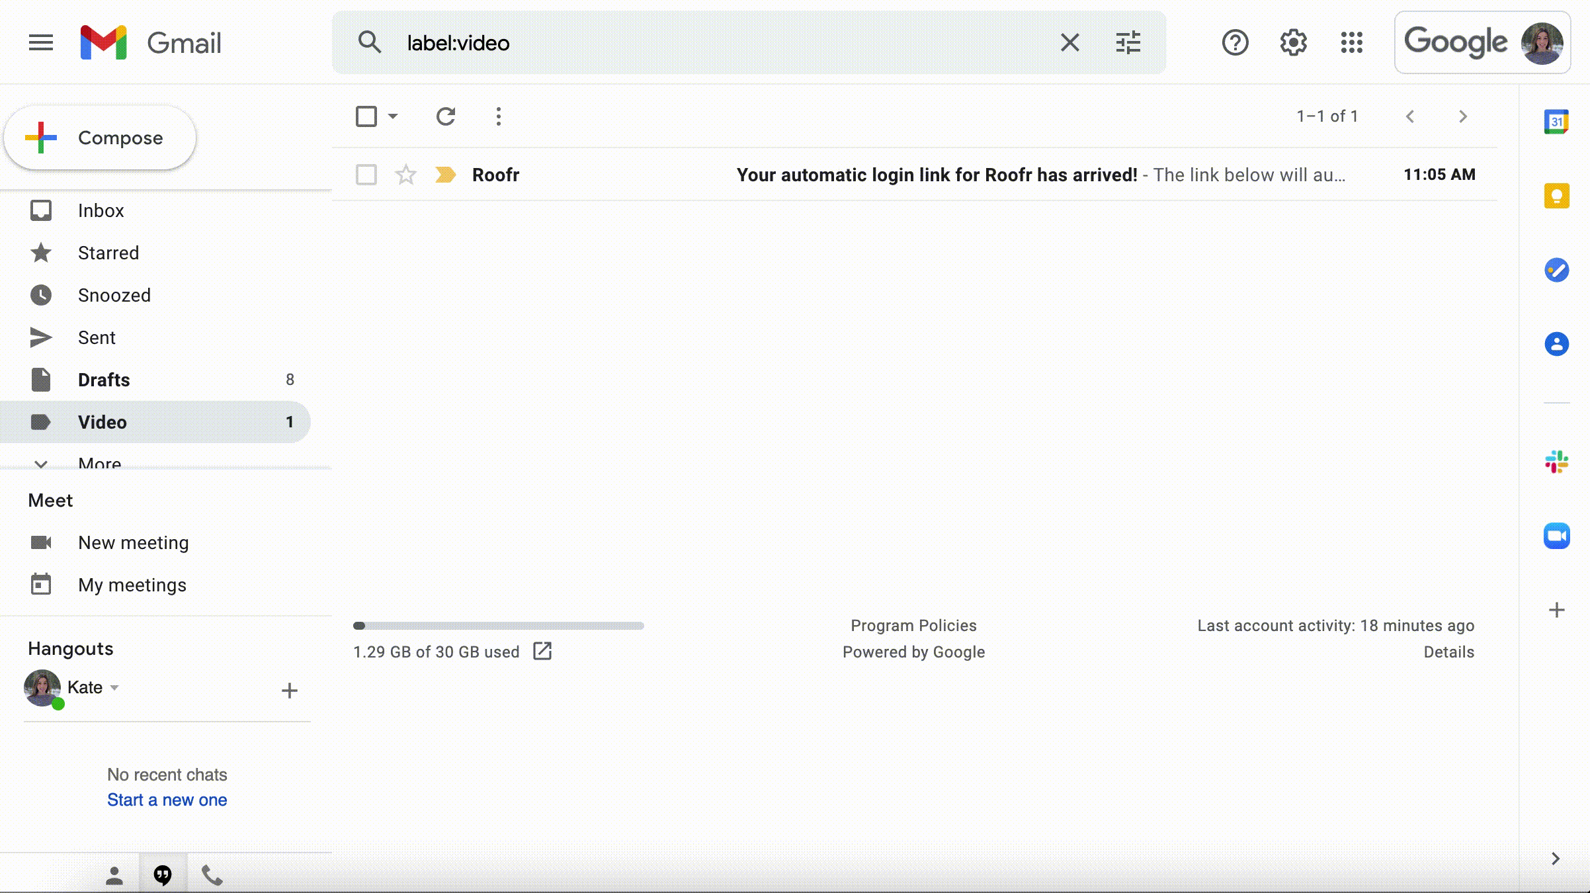Click the Compose button
This screenshot has width=1590, height=893.
pyautogui.click(x=101, y=138)
